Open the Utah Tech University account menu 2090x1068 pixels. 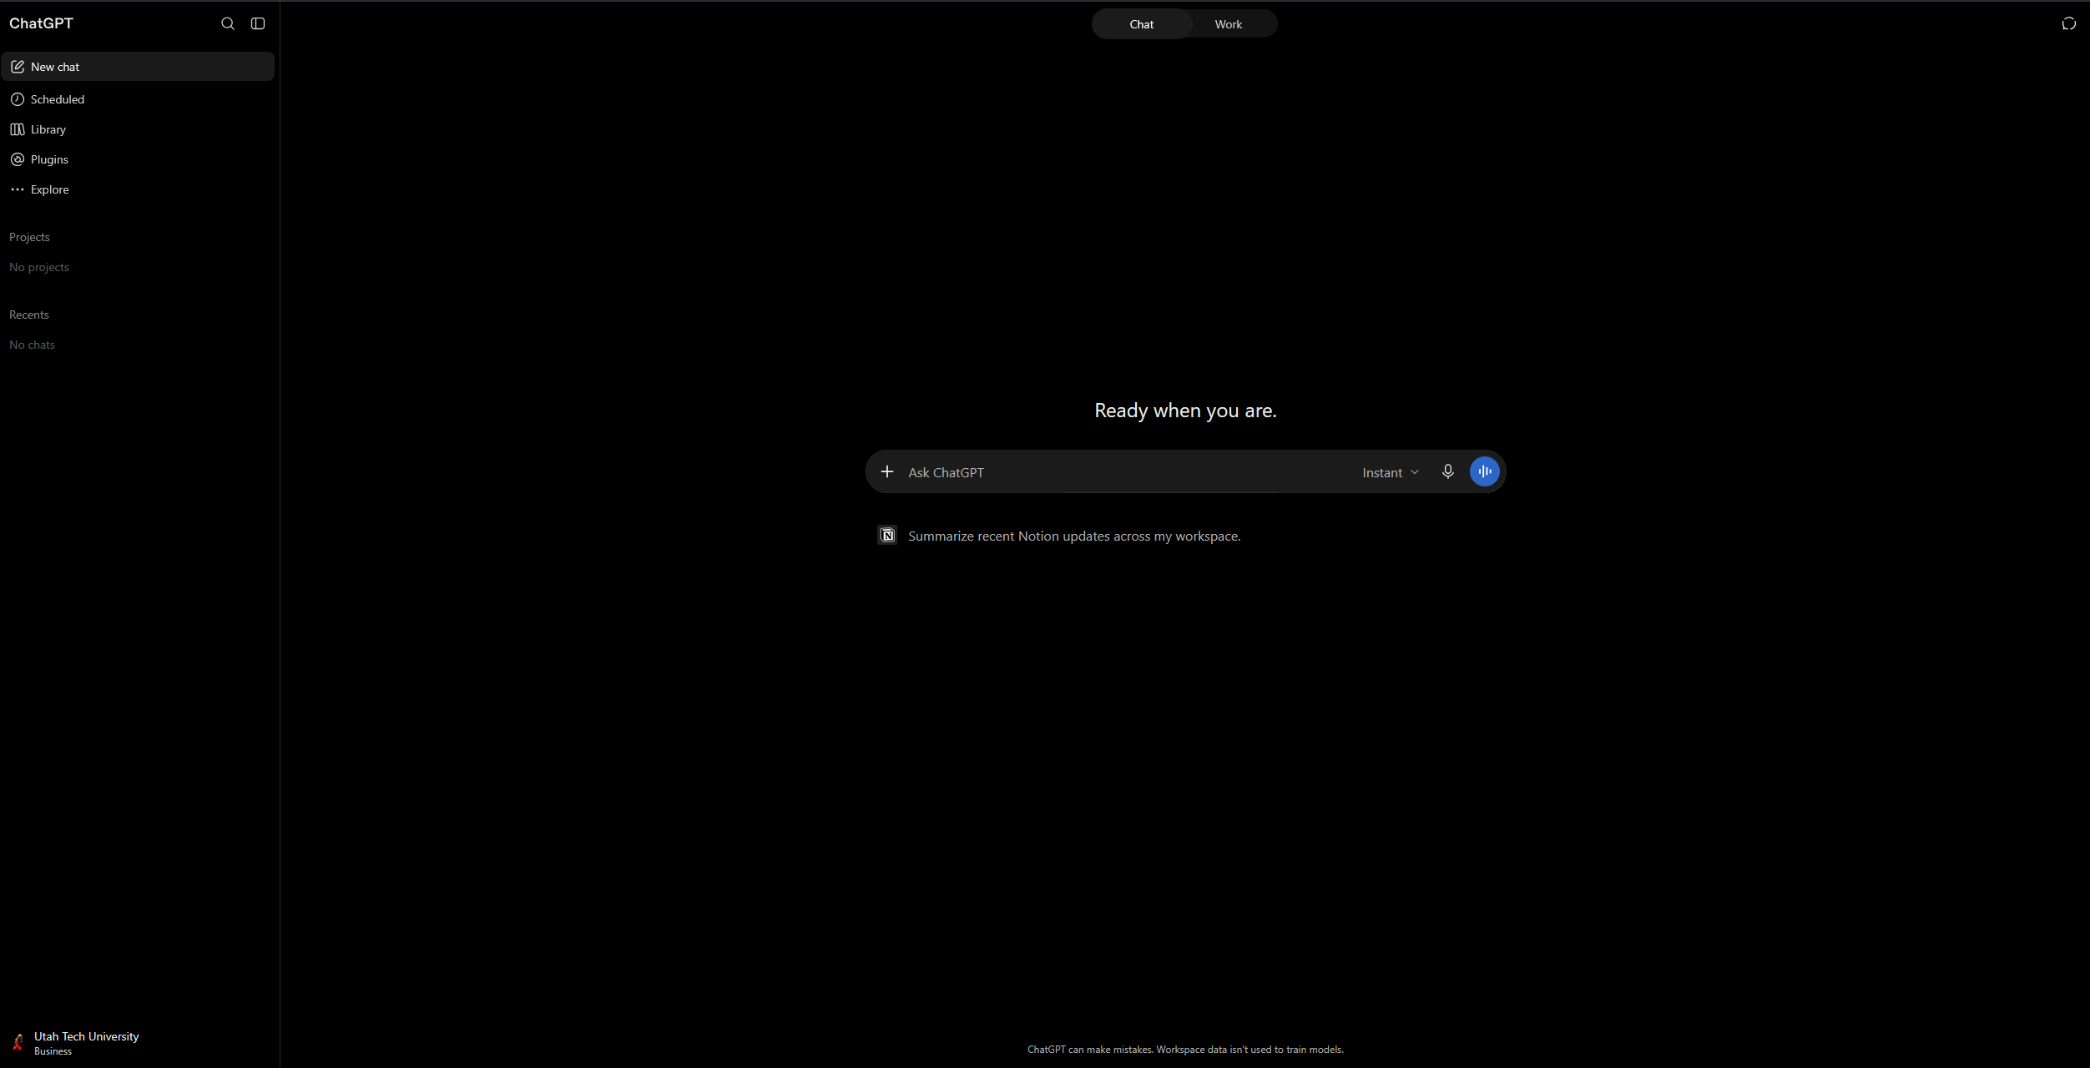click(x=75, y=1043)
